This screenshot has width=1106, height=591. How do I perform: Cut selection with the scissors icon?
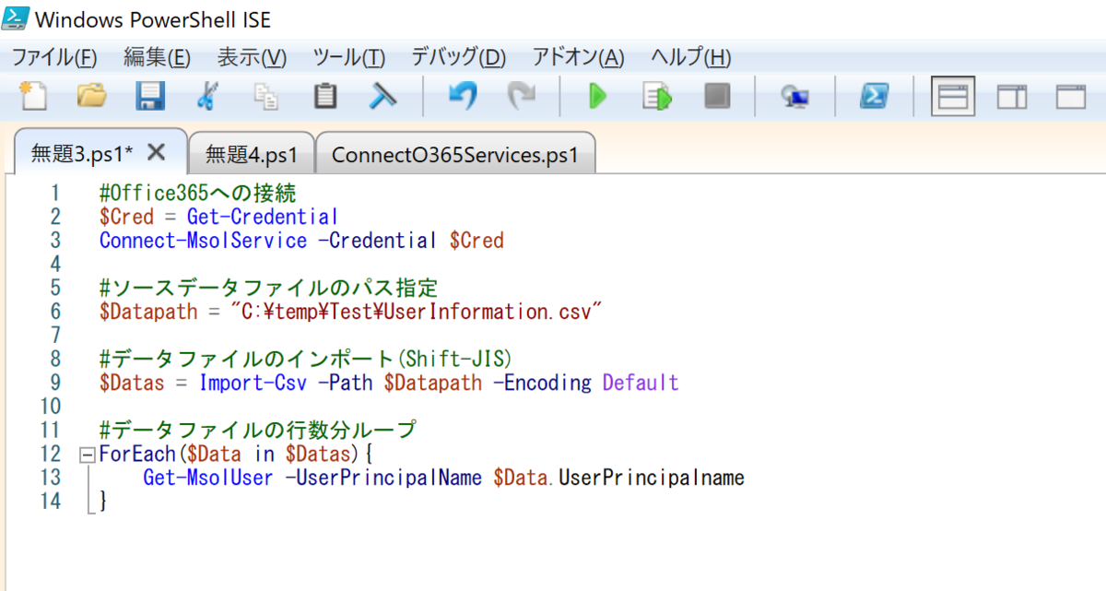pyautogui.click(x=207, y=96)
